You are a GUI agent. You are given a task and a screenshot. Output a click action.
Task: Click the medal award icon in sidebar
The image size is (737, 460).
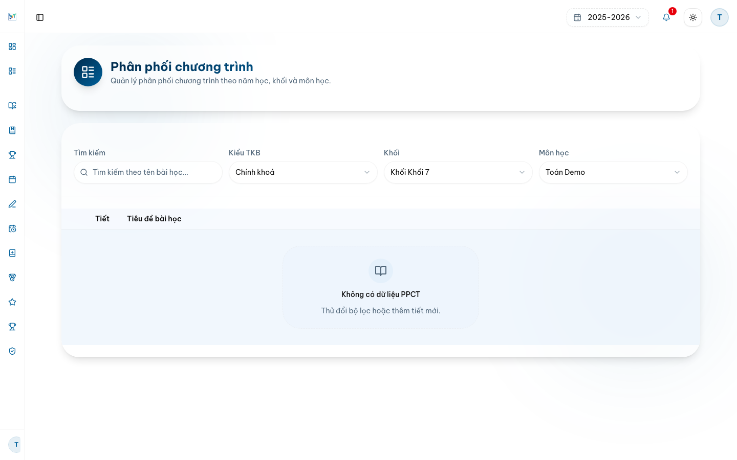(12, 278)
